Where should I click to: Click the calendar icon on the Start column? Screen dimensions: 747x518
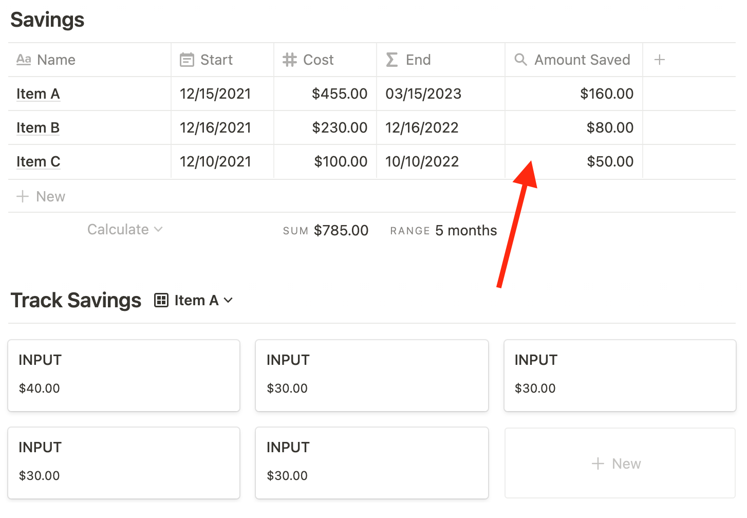tap(186, 60)
